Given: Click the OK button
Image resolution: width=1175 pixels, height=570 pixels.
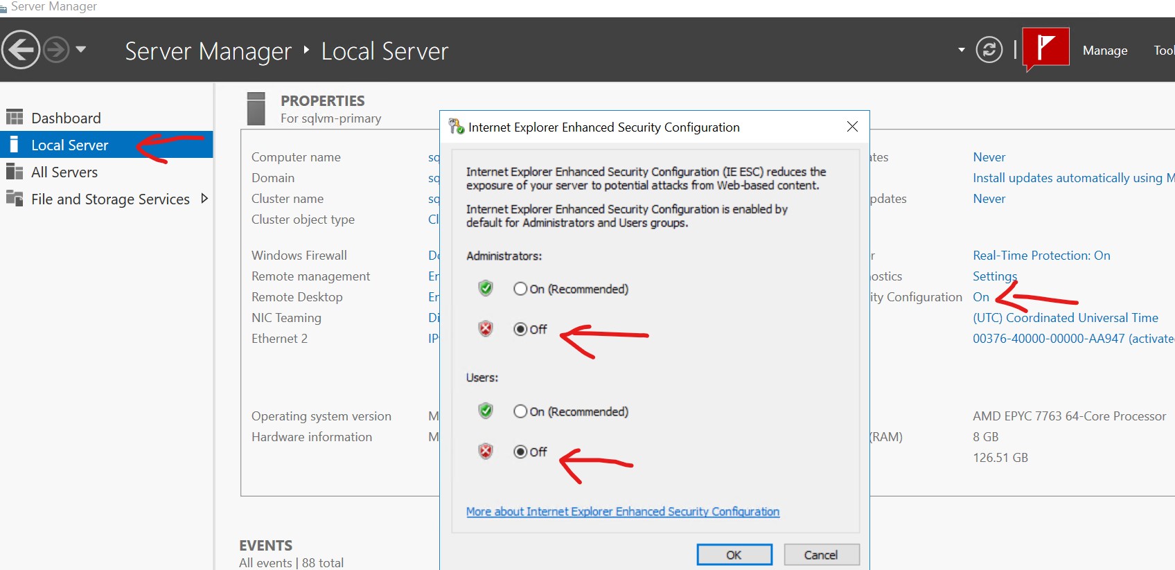Looking at the screenshot, I should tap(734, 555).
